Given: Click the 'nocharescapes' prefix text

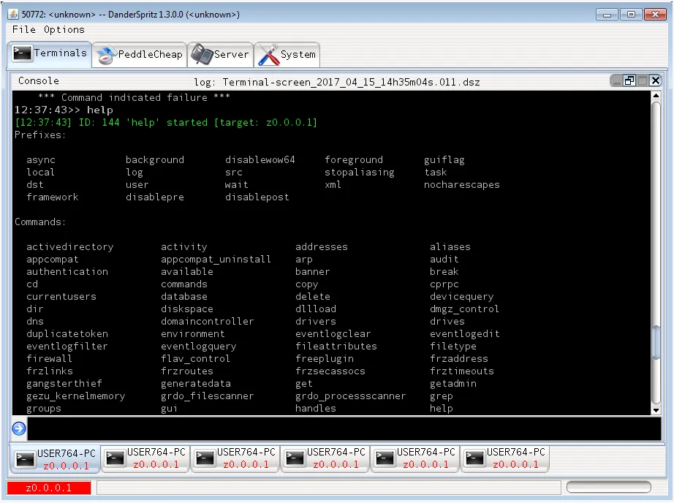Looking at the screenshot, I should click(462, 185).
